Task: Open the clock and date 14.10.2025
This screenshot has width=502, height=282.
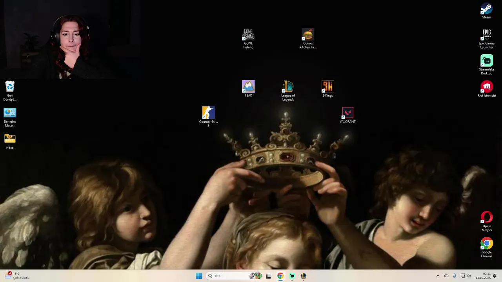Action: click(483, 276)
